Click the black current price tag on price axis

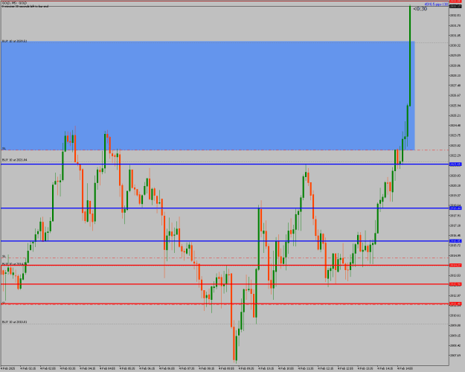pos(455,7)
